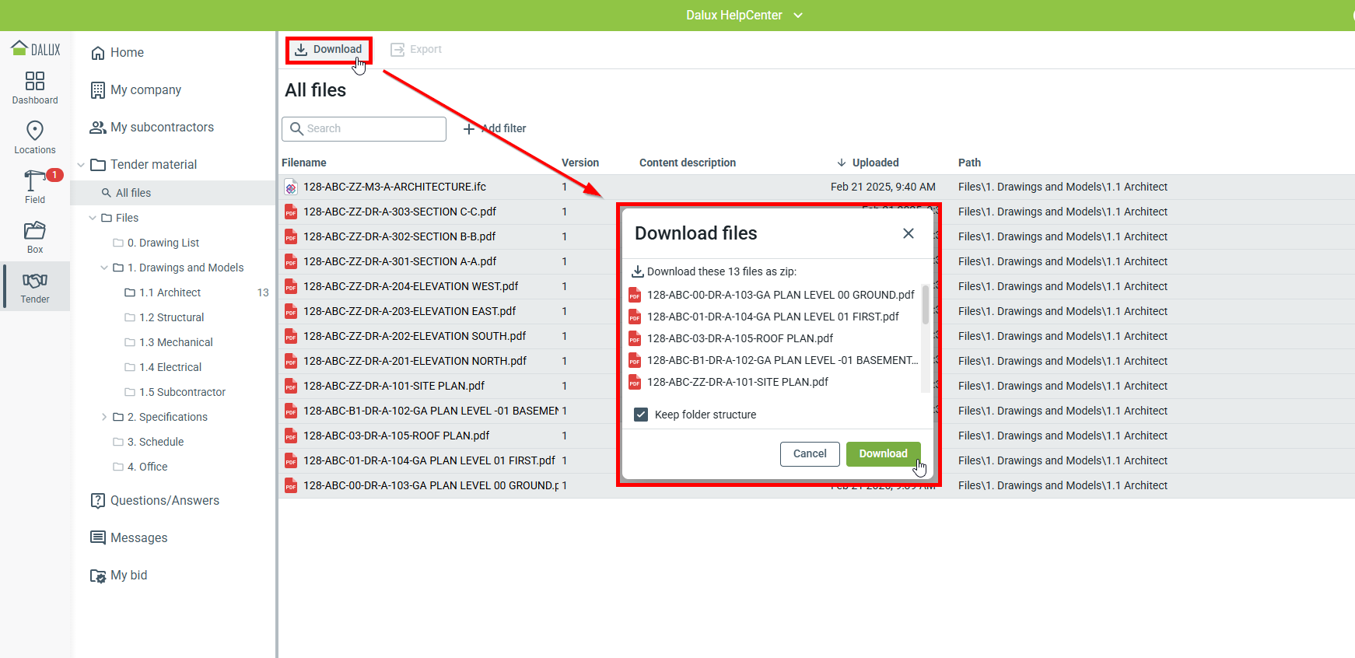Open the Locations pin icon
This screenshot has width=1355, height=658.
coord(35,131)
